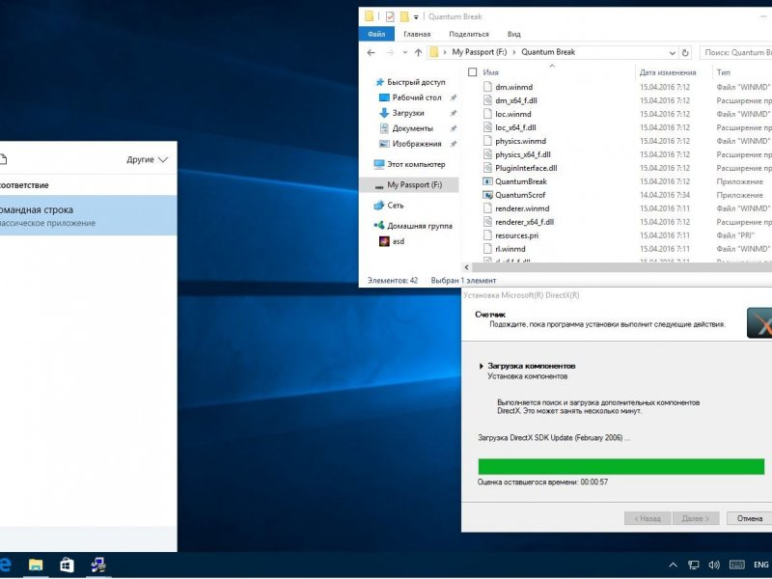The image size is (772, 579).
Task: Click the horizontal scrollbar left arrow
Action: pyautogui.click(x=467, y=267)
